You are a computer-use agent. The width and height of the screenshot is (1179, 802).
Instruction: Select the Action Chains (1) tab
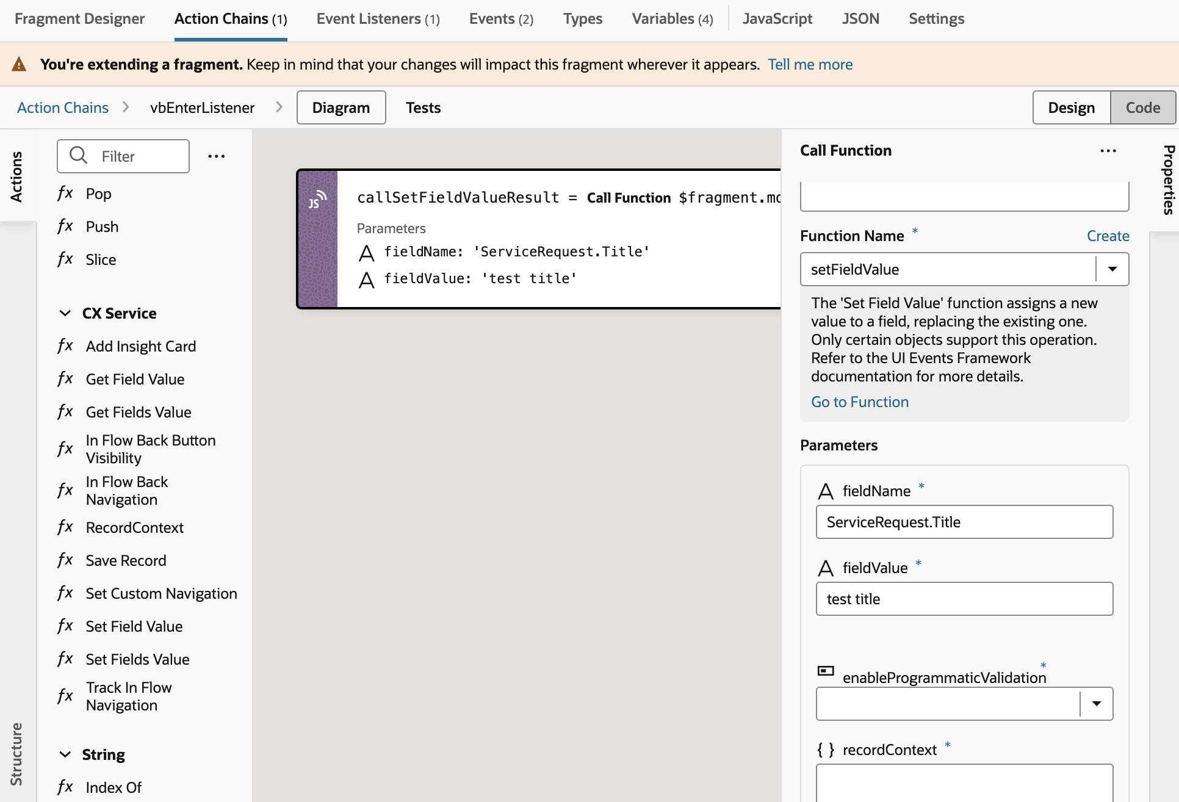pyautogui.click(x=231, y=19)
